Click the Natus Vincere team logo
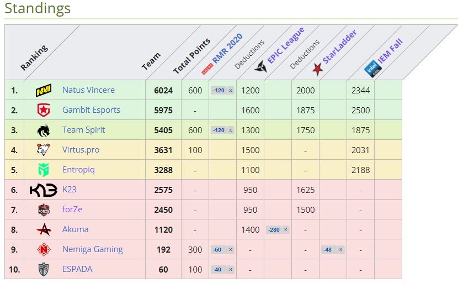458x288 pixels. point(44,90)
